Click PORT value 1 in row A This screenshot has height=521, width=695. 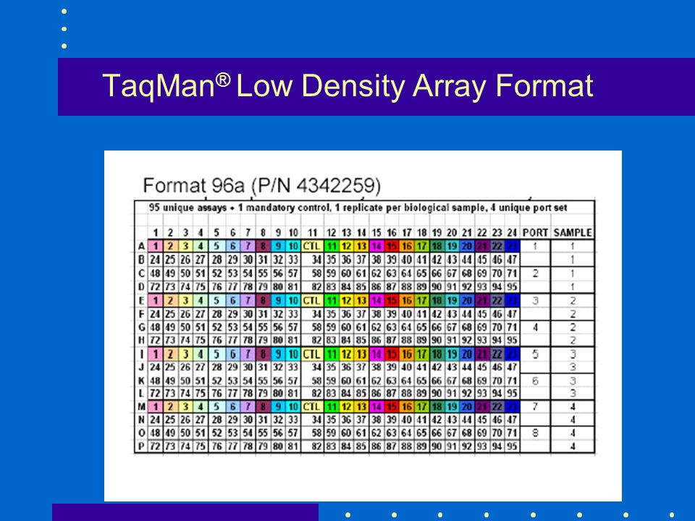click(x=535, y=246)
